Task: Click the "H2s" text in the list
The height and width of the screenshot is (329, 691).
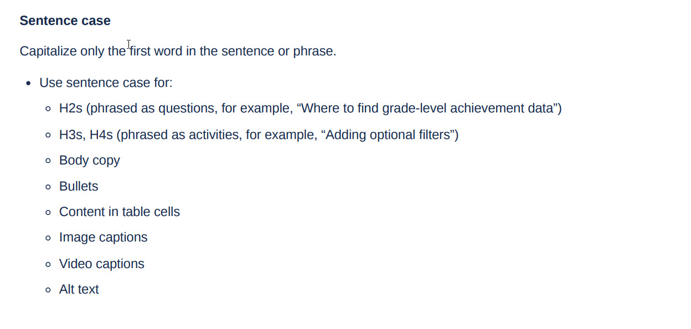Action: 71,109
